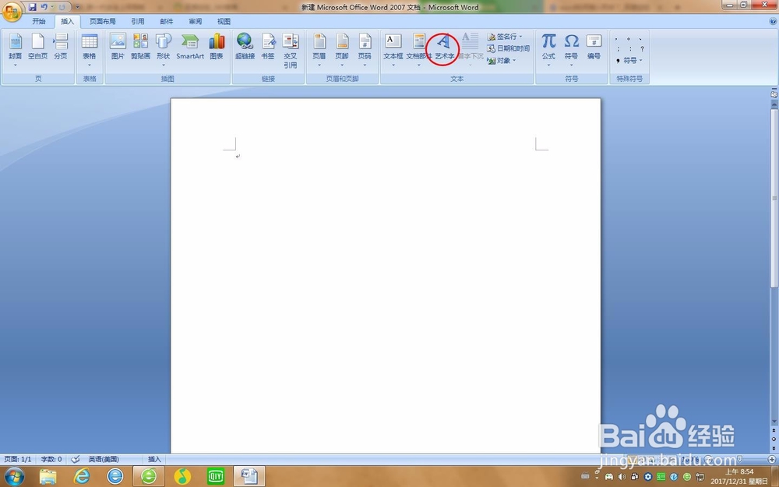Open the 表格 table dropdown
The height and width of the screenshot is (487, 779).
coord(90,50)
